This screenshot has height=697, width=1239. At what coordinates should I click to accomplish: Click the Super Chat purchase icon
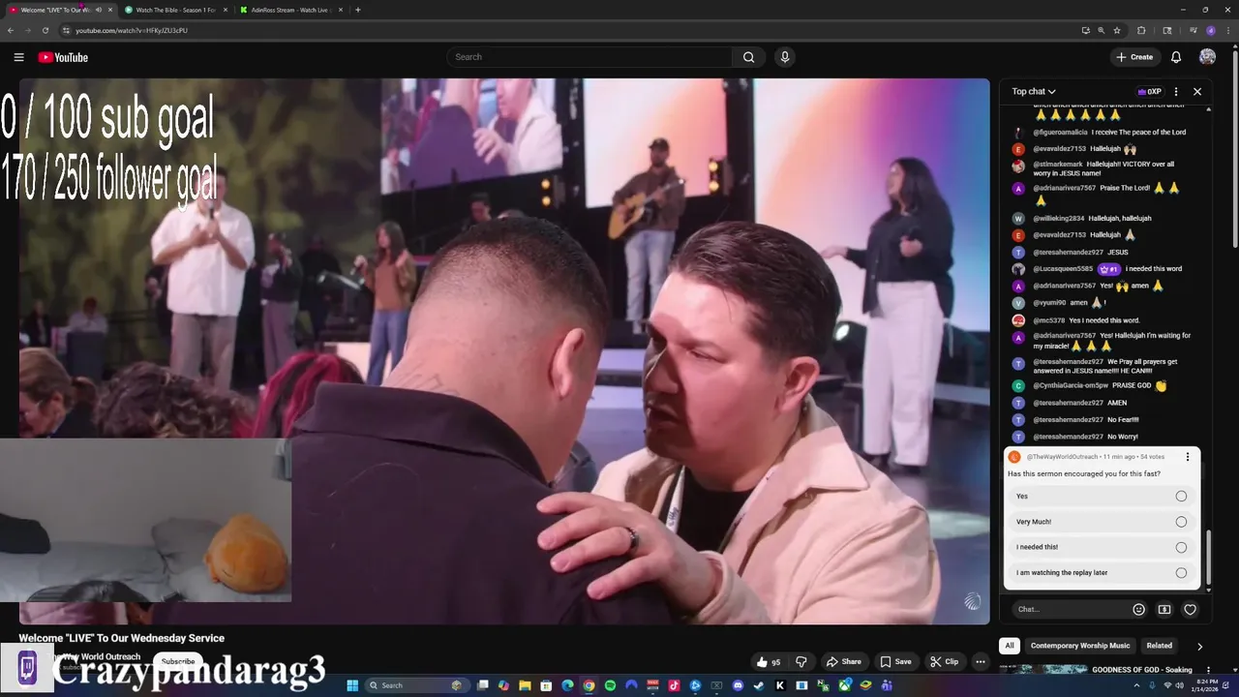[x=1164, y=610]
